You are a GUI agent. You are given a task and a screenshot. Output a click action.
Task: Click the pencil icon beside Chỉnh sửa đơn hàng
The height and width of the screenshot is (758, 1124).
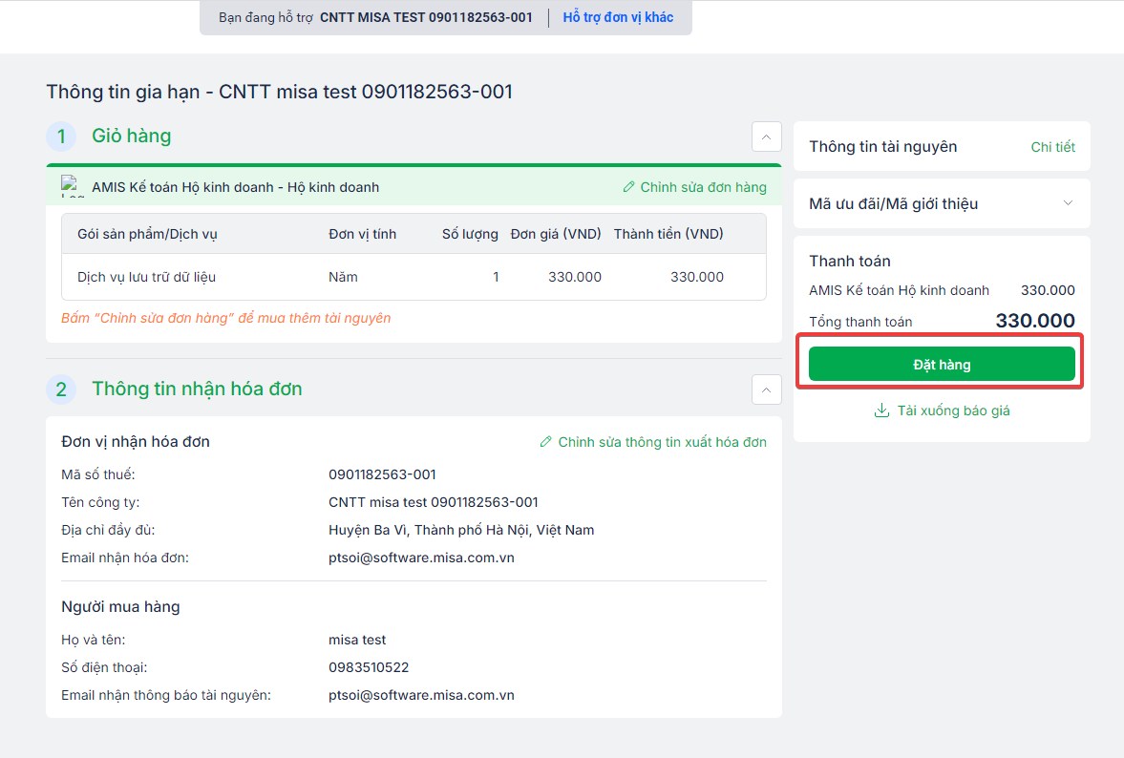(x=628, y=187)
